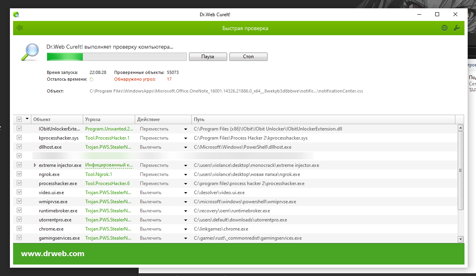The image size is (476, 276).
Task: Click the green scan progress bar
Action: (x=117, y=57)
